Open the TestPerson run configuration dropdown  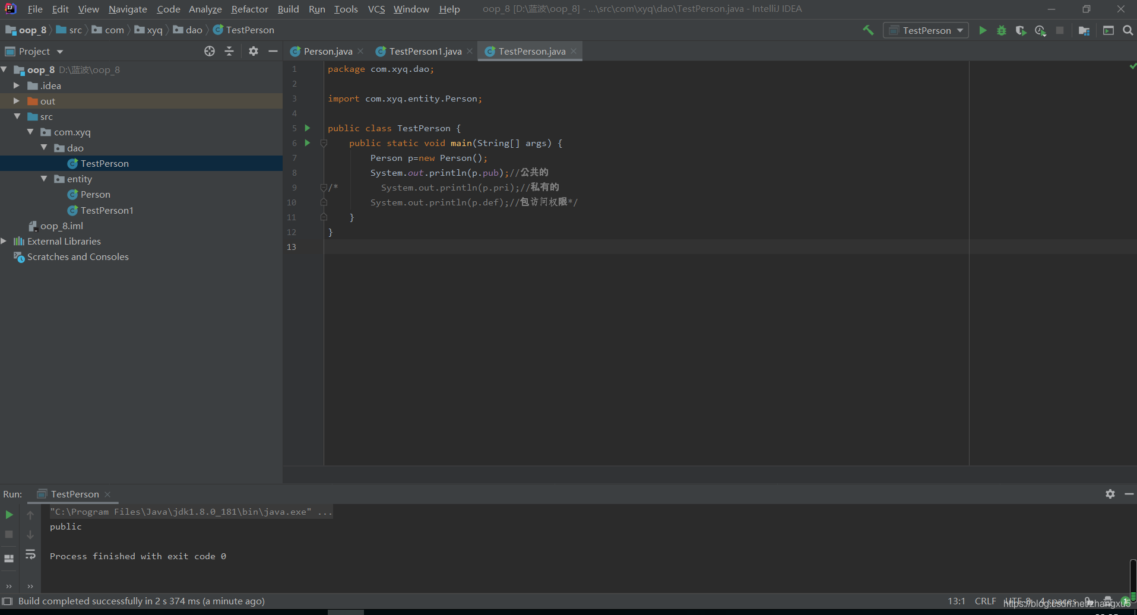[926, 30]
